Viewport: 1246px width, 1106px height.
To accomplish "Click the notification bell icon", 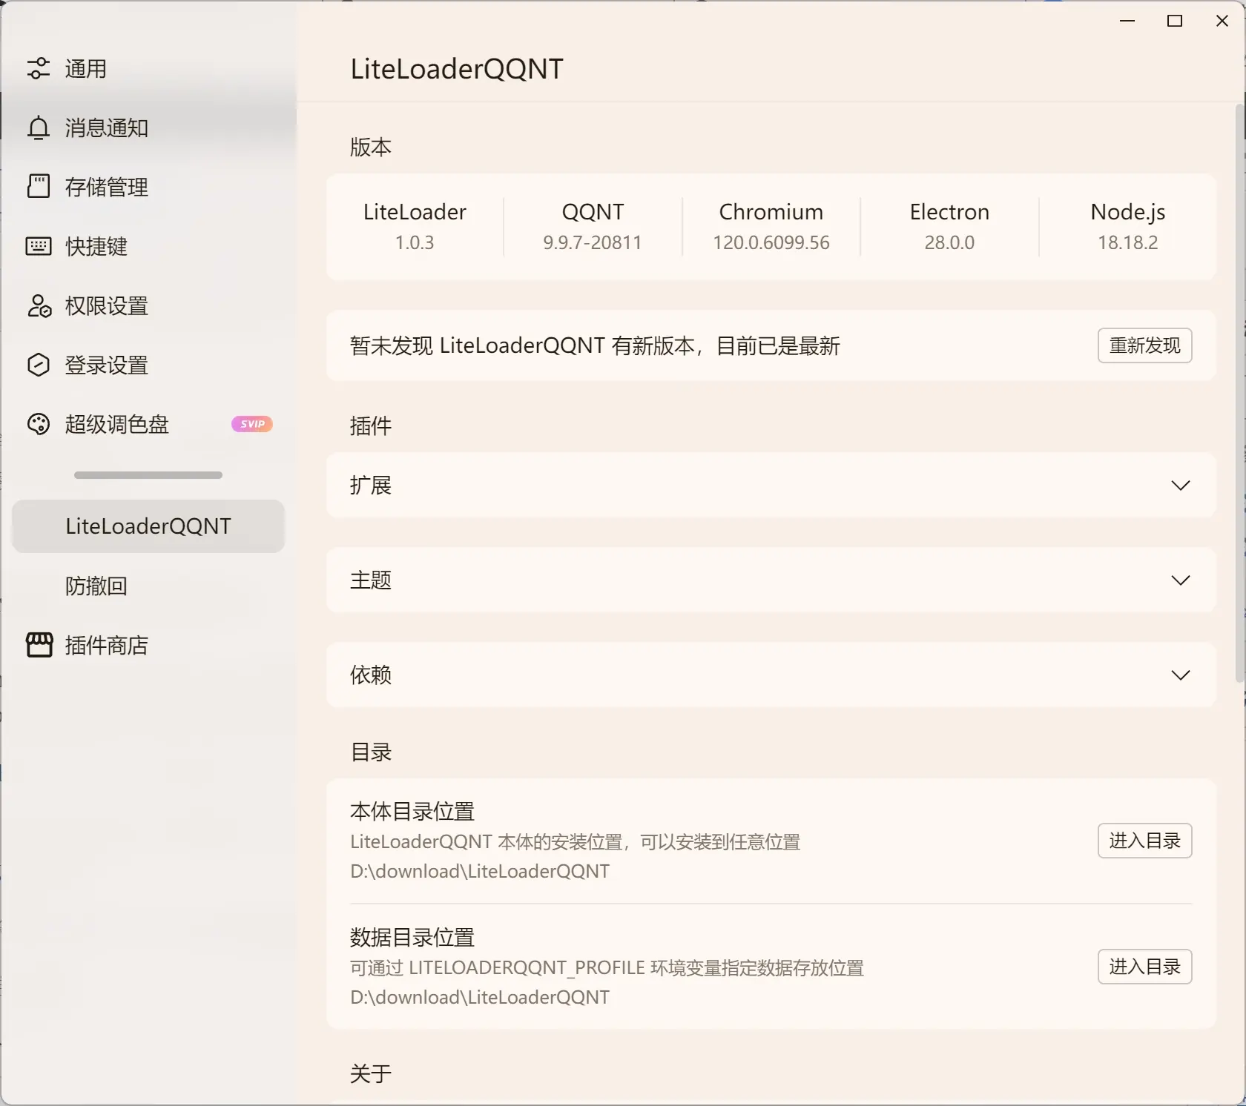I will (39, 128).
